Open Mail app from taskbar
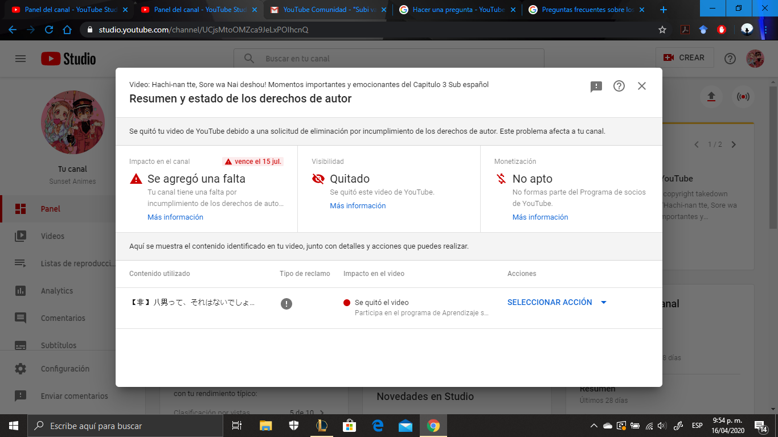This screenshot has width=778, height=437. [x=405, y=426]
